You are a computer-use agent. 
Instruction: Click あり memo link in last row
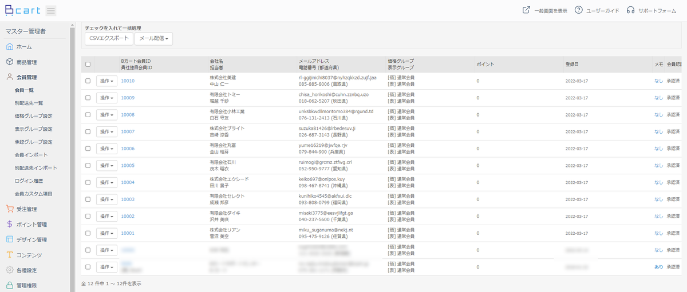(658, 267)
